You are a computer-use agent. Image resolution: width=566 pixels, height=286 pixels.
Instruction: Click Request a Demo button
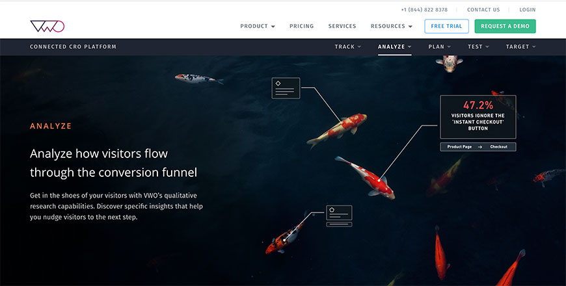pos(505,27)
